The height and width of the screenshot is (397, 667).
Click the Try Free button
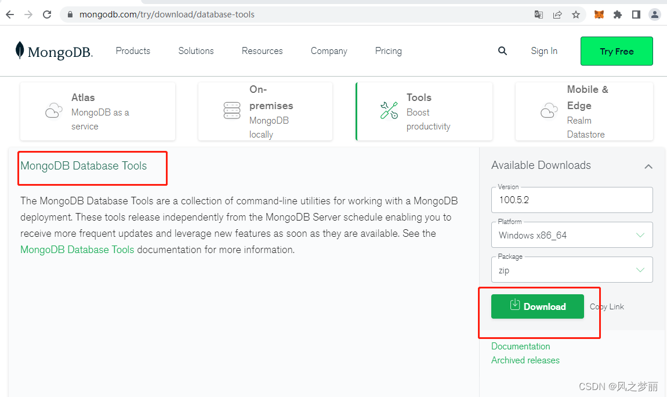point(617,51)
